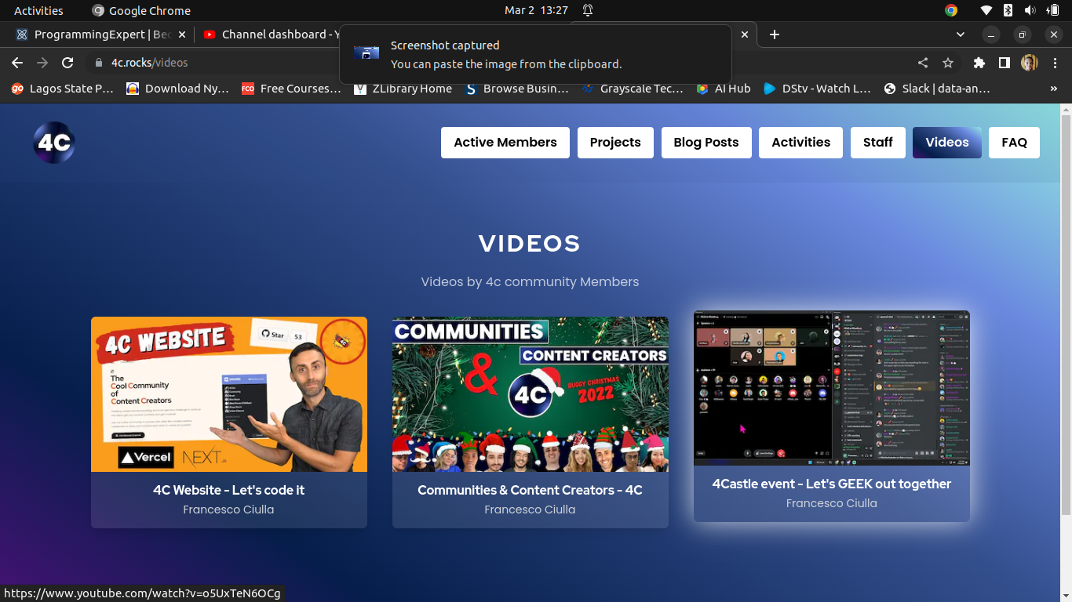Reload the current page
Image resolution: width=1072 pixels, height=602 pixels.
click(x=67, y=63)
